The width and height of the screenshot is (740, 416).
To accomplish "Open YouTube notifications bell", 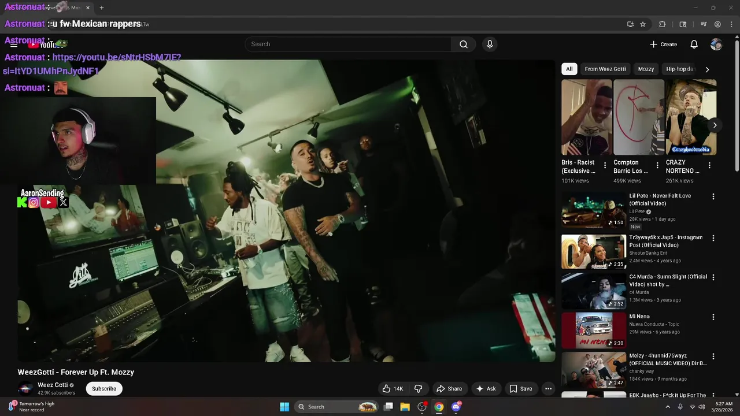I will [x=694, y=44].
